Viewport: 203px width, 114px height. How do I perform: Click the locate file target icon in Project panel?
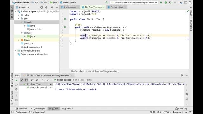point(42,7)
